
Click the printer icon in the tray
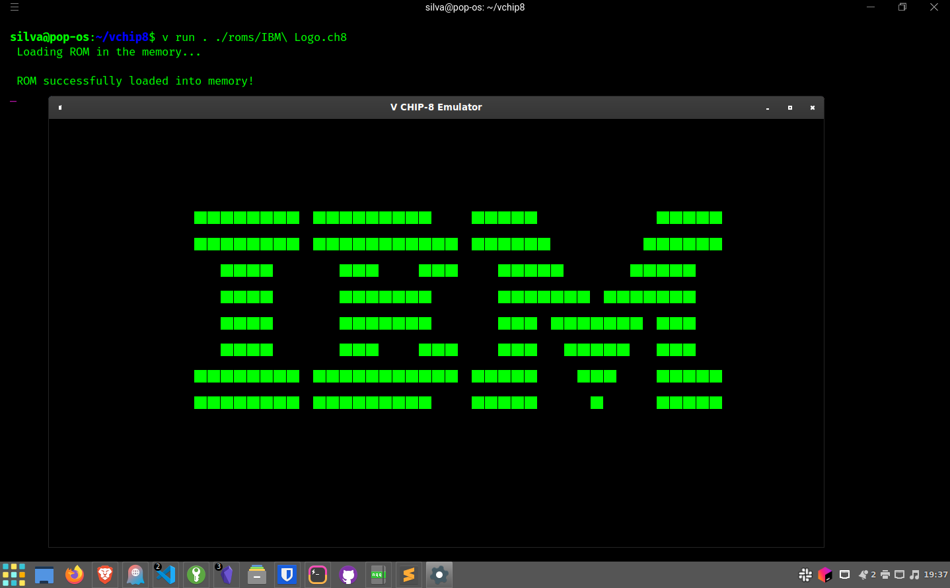pos(885,575)
